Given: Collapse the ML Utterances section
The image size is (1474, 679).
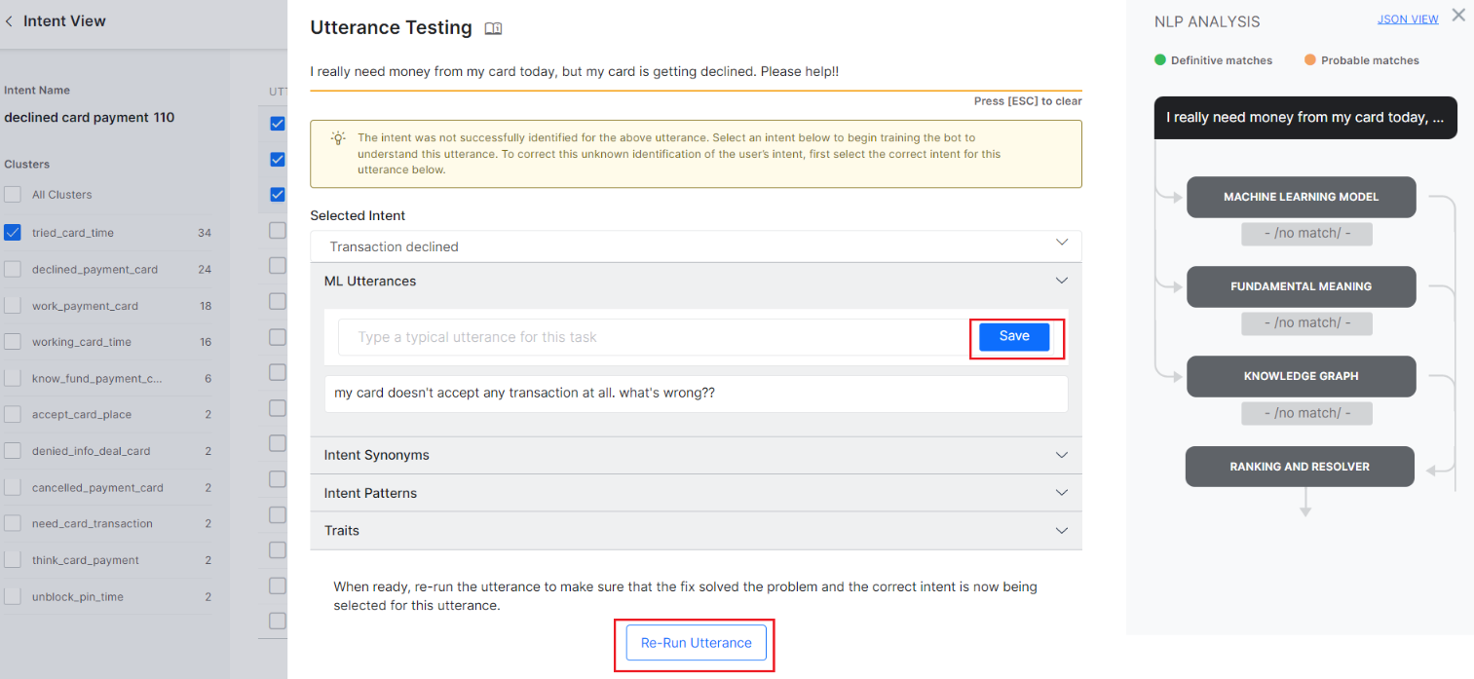Looking at the screenshot, I should coord(1061,281).
